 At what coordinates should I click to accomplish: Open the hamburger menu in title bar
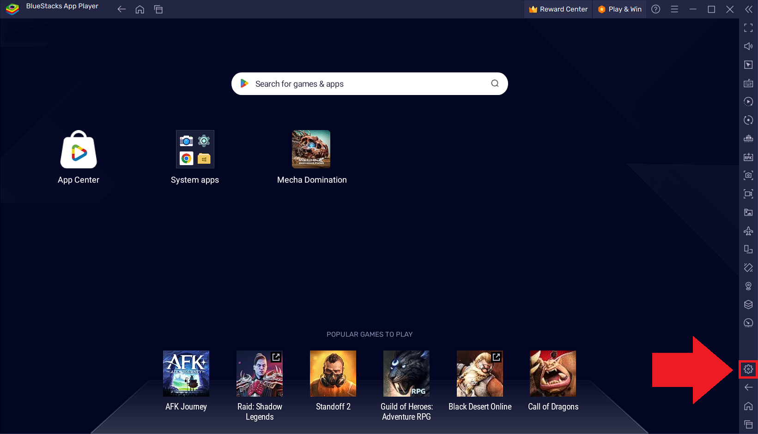tap(674, 9)
